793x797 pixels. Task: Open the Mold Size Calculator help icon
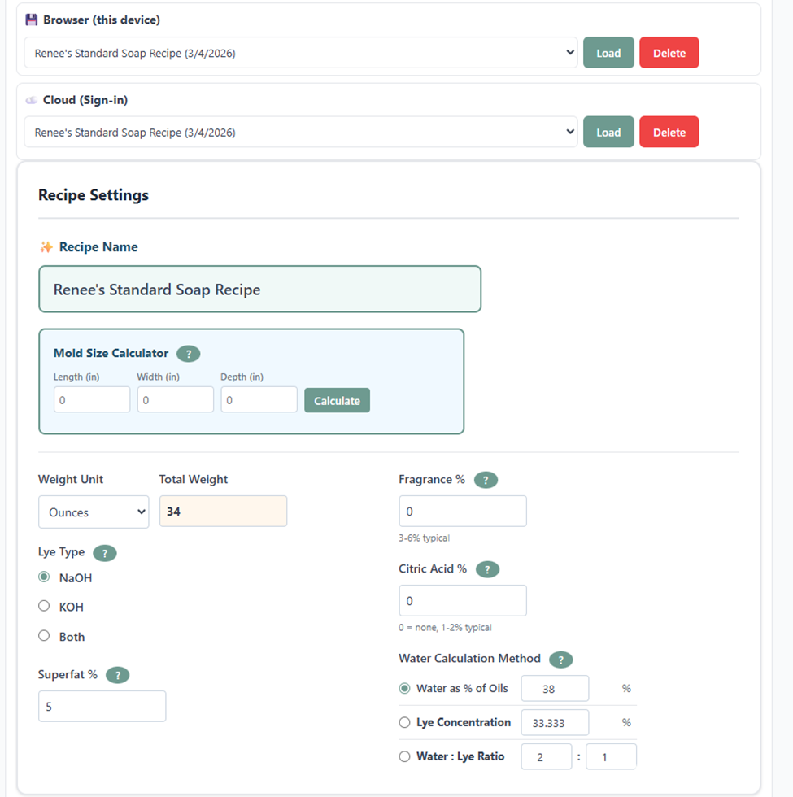coord(188,354)
